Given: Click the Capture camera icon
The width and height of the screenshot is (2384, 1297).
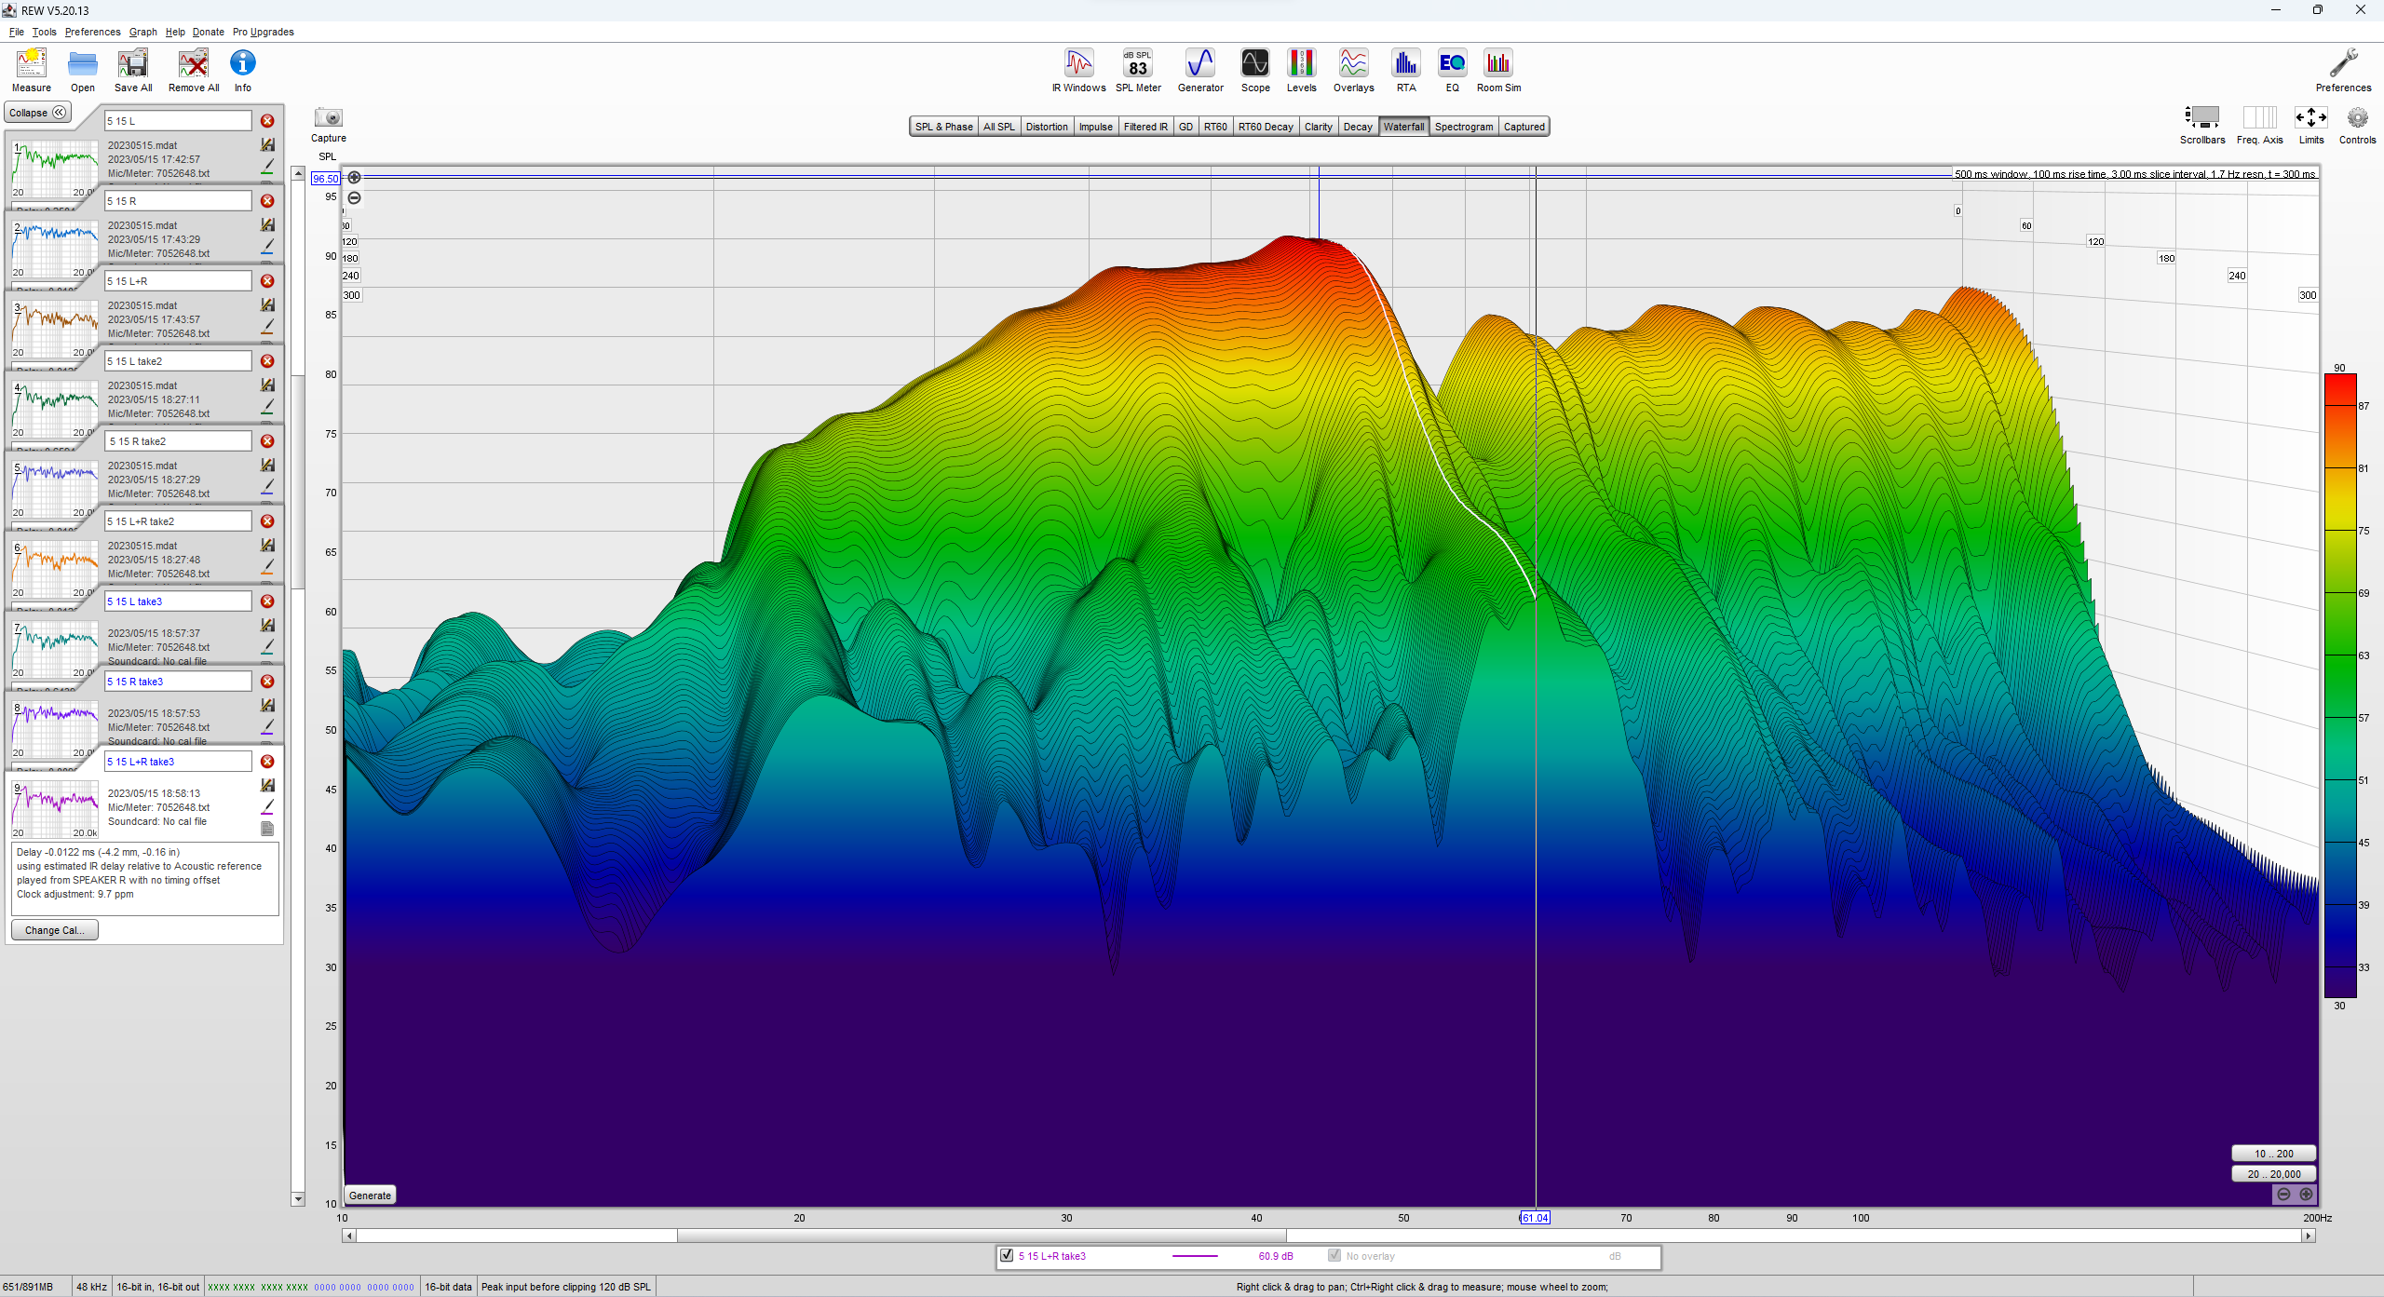Looking at the screenshot, I should click(x=328, y=118).
